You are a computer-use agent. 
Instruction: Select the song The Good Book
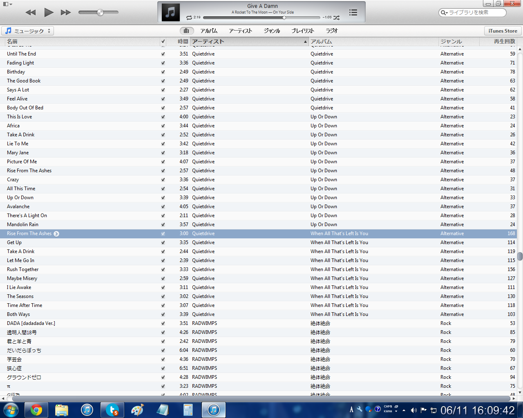pyautogui.click(x=24, y=81)
